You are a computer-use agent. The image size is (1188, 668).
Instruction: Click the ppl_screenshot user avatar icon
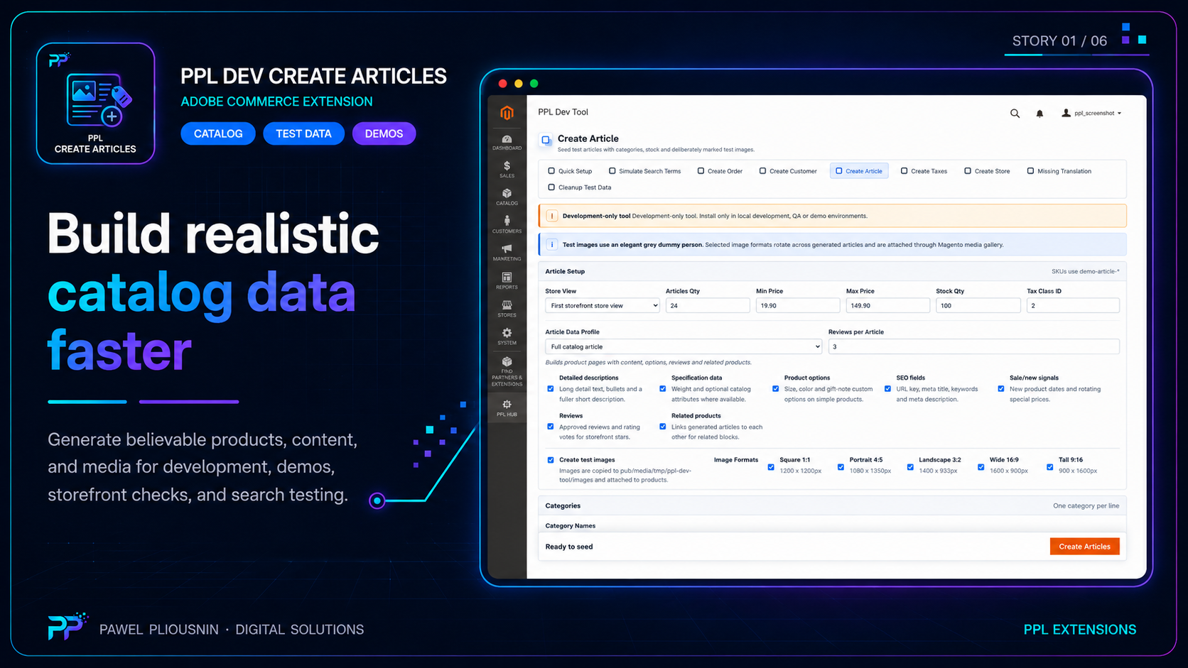click(1066, 113)
